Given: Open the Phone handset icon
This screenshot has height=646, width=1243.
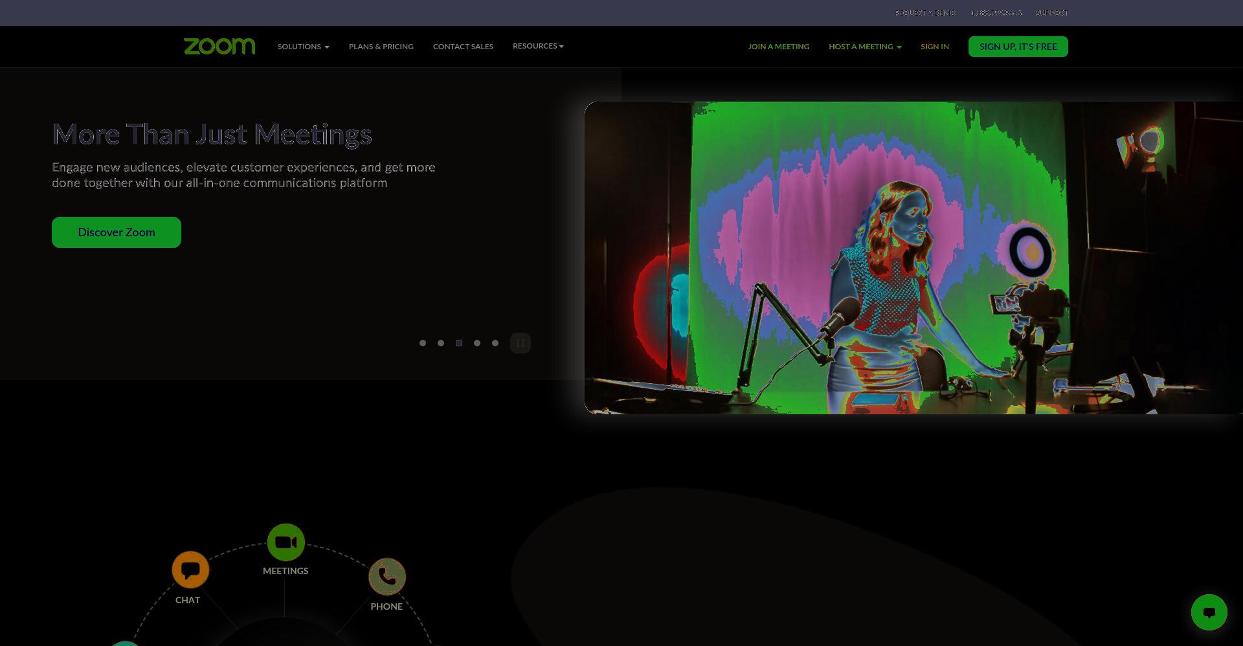Looking at the screenshot, I should [x=387, y=576].
